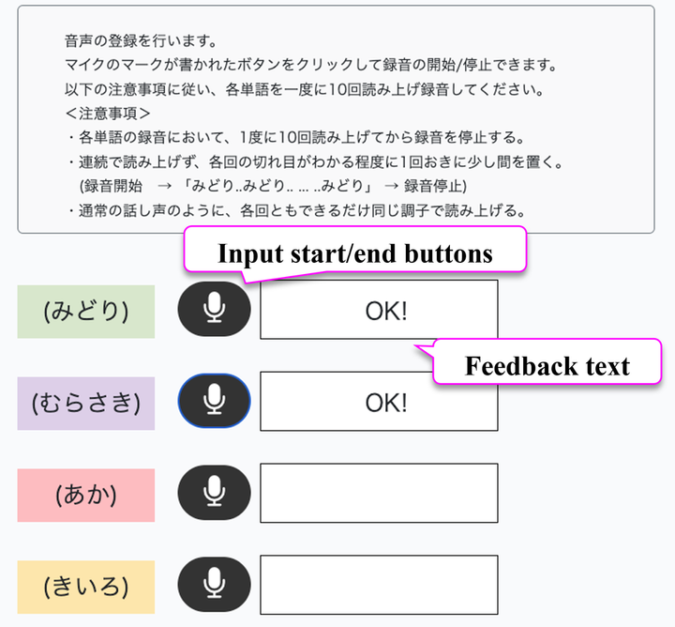Click the ＜注意事項＞ heading text

(x=108, y=114)
